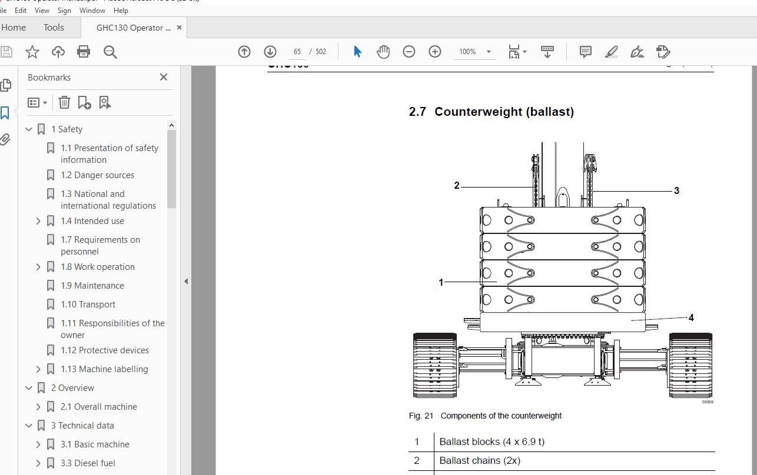The height and width of the screenshot is (475, 757).
Task: Activate the hand pan tool
Action: pos(383,52)
